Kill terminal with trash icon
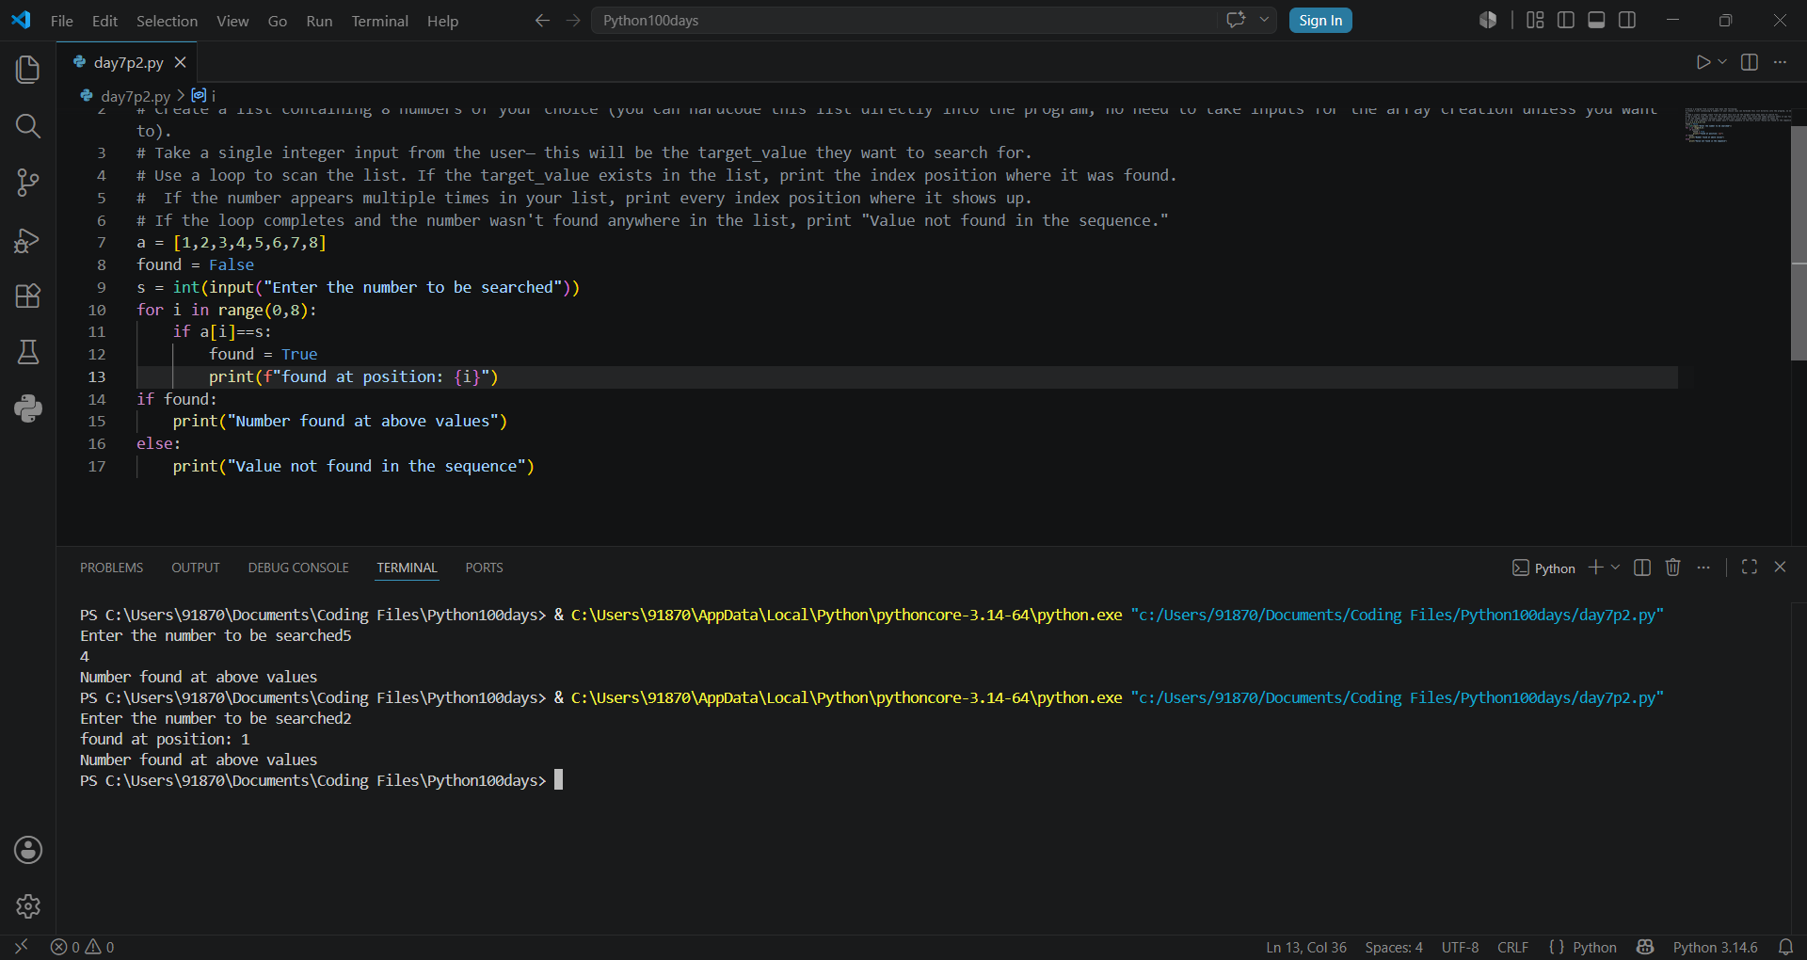Screen dimensions: 1807x960 [x=1672, y=568]
